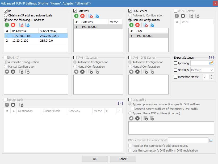This screenshot has height=164, width=218.
Task: Add a new DNS Server entry
Action: coord(131,25)
